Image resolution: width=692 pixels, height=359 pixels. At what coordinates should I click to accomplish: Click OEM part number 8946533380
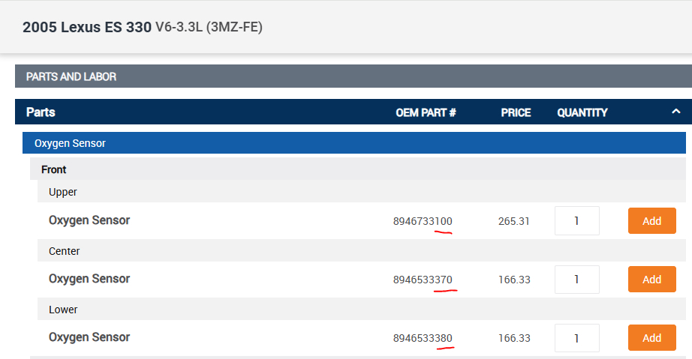(x=423, y=338)
